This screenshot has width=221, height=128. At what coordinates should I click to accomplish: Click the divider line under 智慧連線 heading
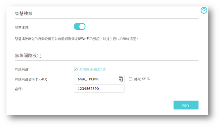106,19
